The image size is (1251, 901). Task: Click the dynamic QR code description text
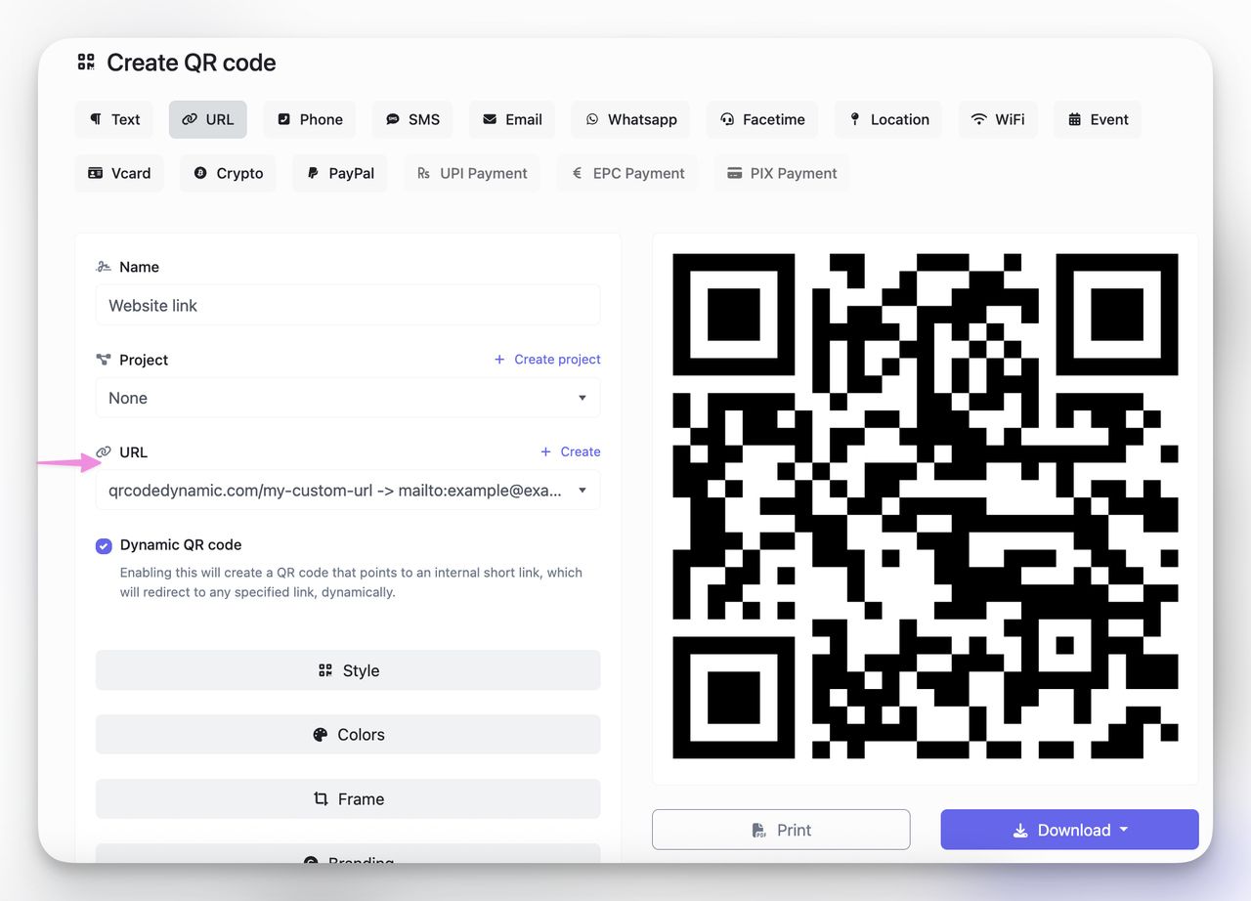[351, 582]
